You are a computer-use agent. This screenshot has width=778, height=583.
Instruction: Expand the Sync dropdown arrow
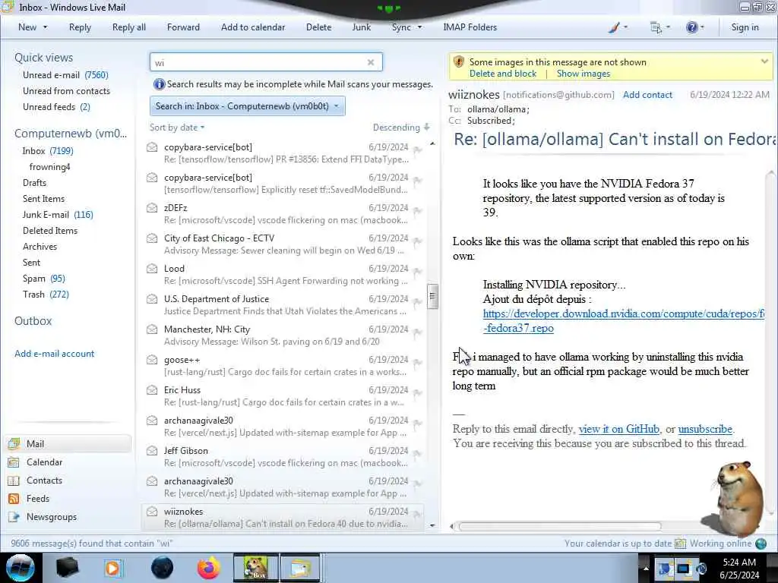419,27
